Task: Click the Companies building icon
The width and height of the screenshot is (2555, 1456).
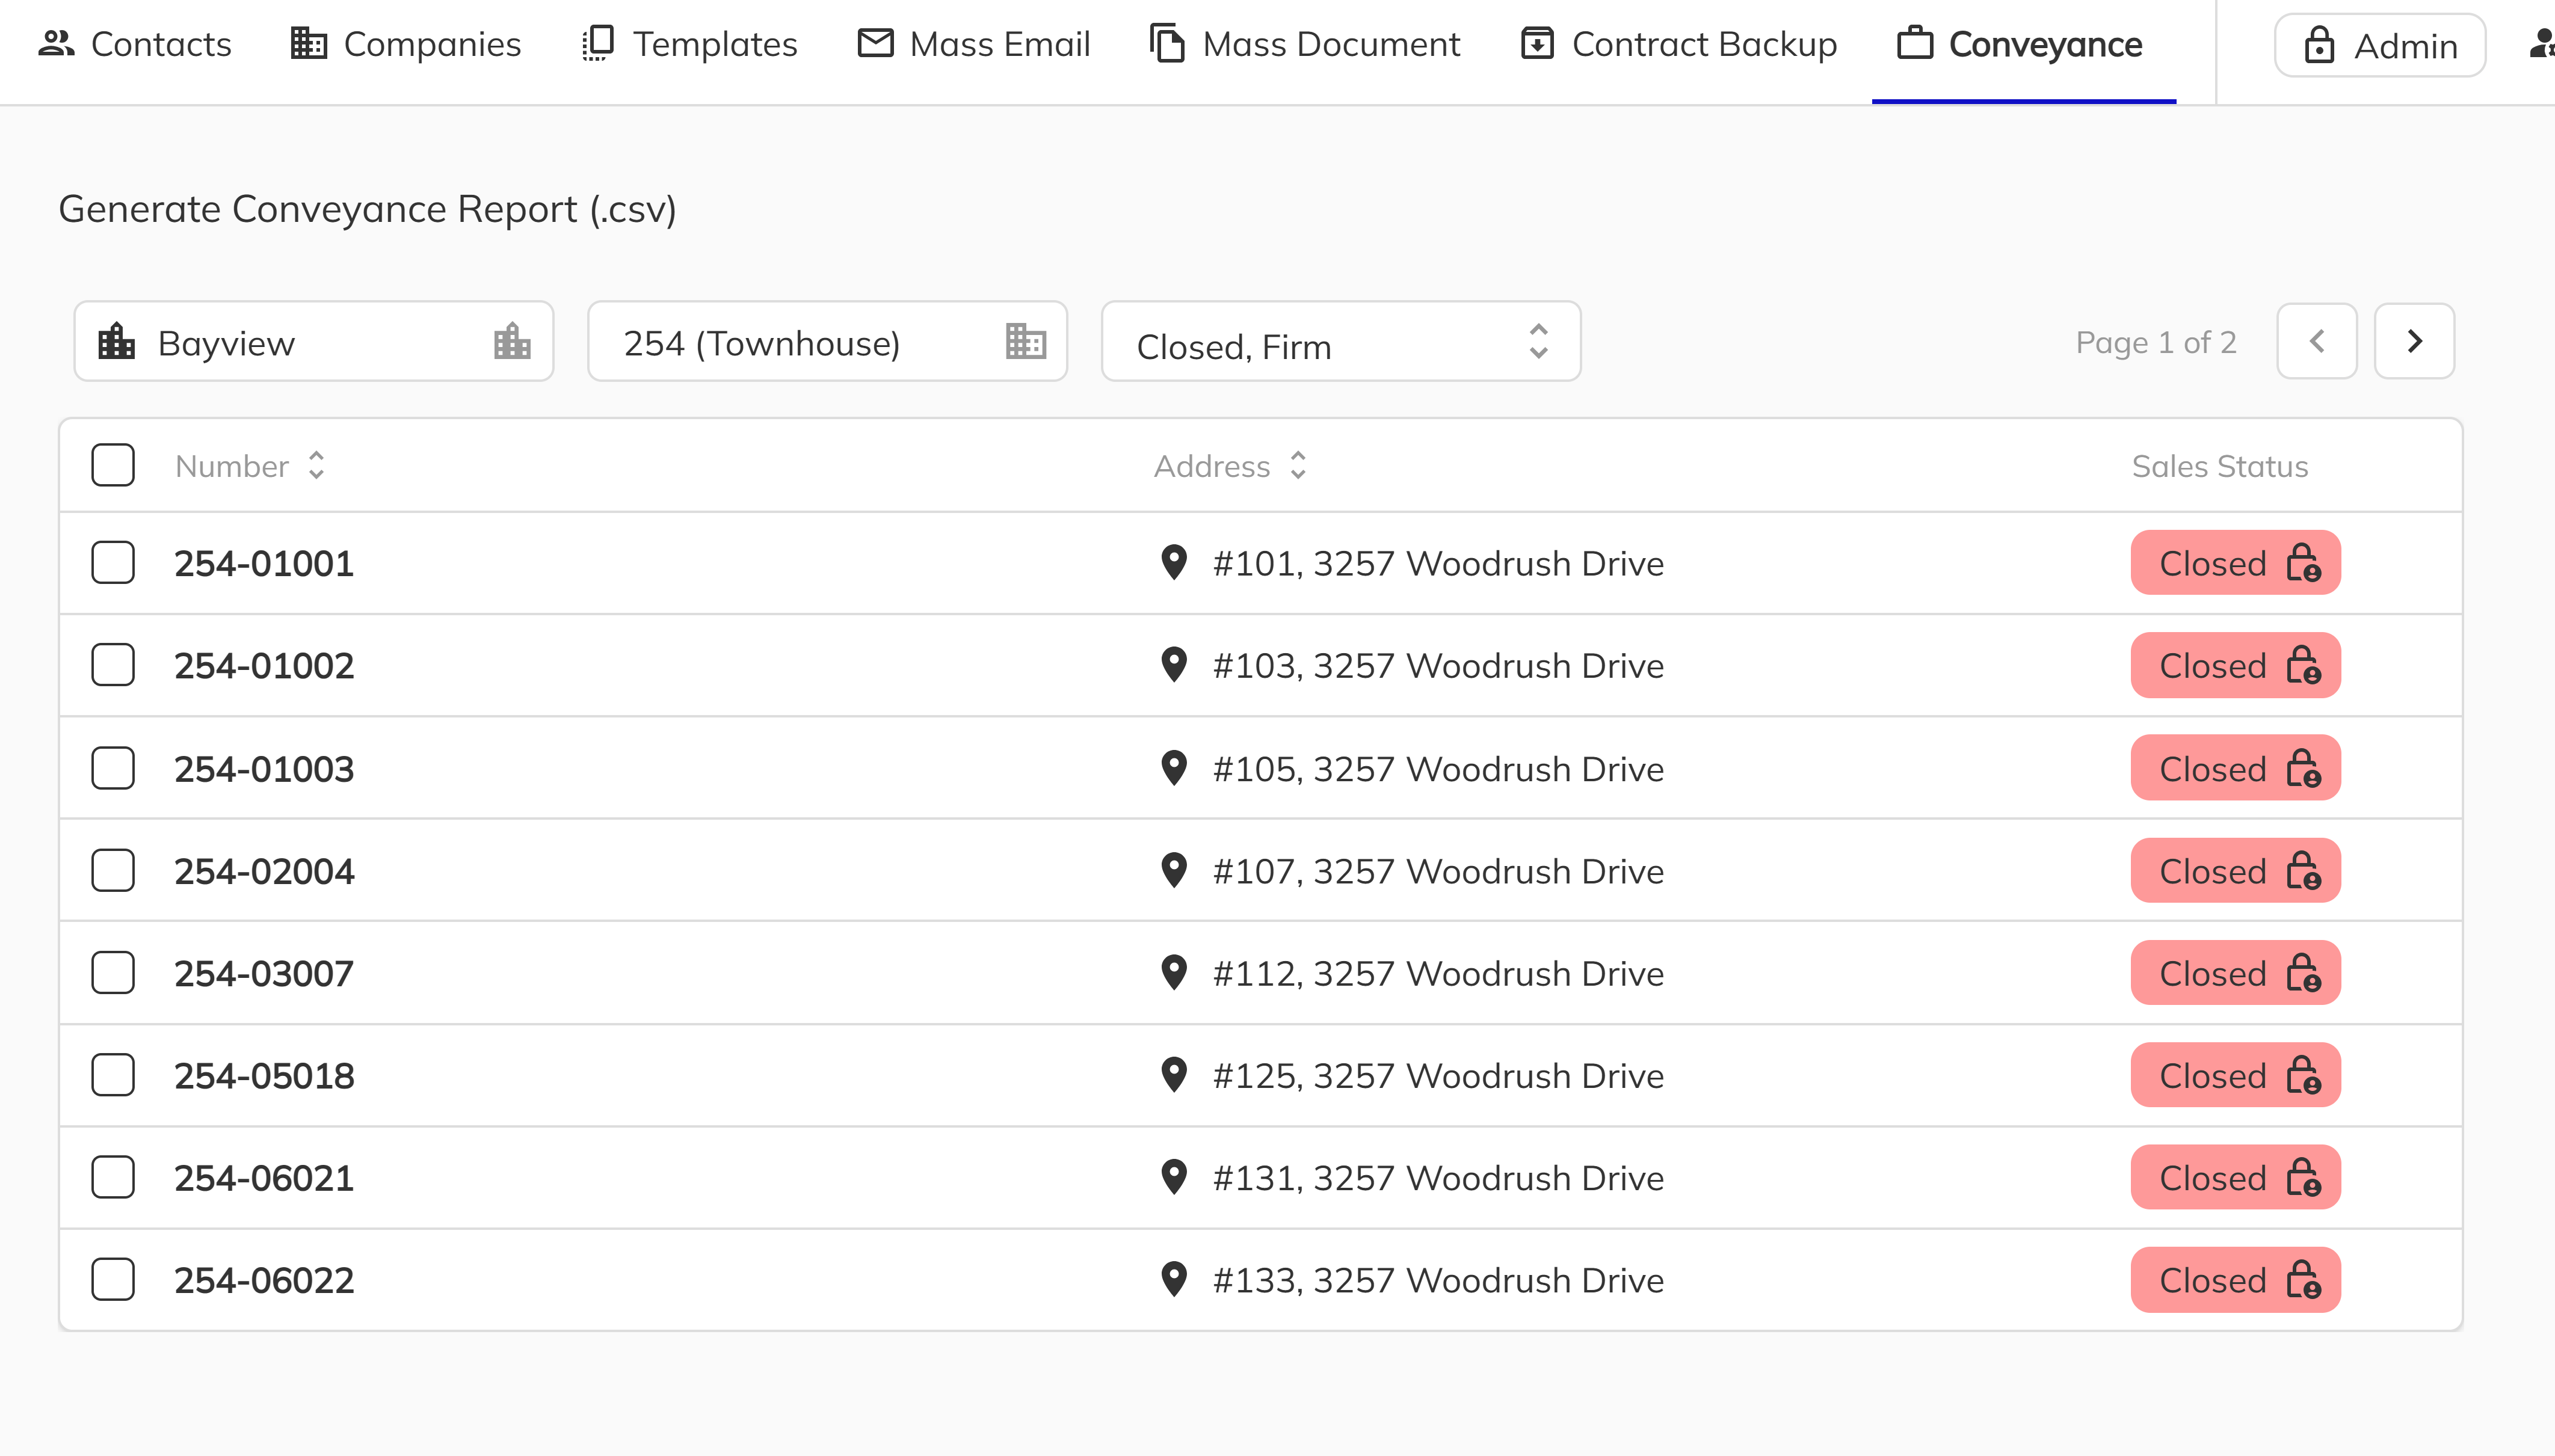Action: click(306, 43)
